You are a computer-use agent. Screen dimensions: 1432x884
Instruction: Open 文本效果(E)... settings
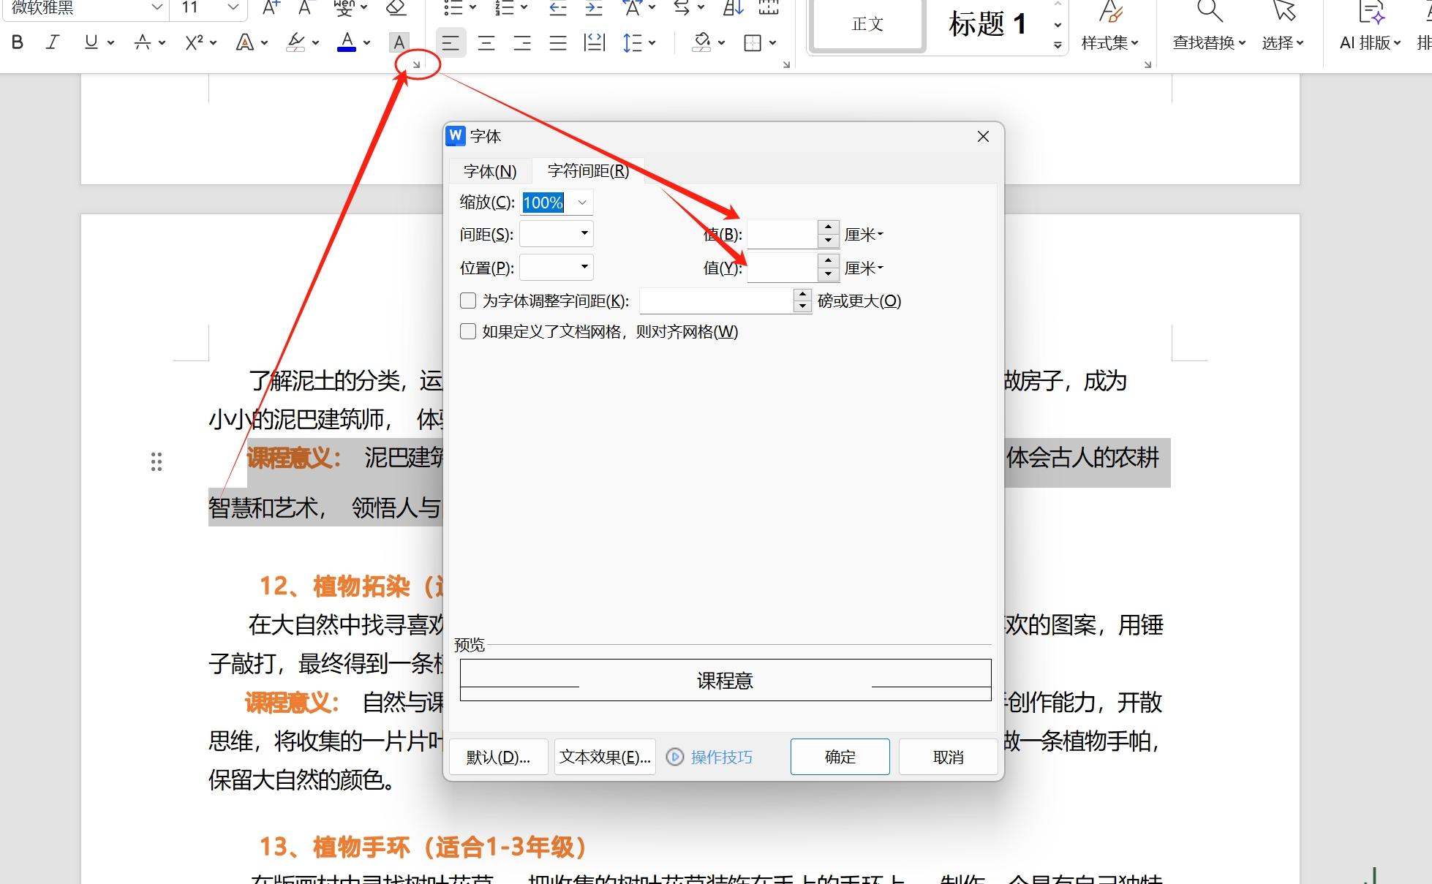[605, 757]
